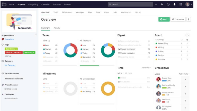
Task: Open the notifications bell
Action: pos(175,4)
